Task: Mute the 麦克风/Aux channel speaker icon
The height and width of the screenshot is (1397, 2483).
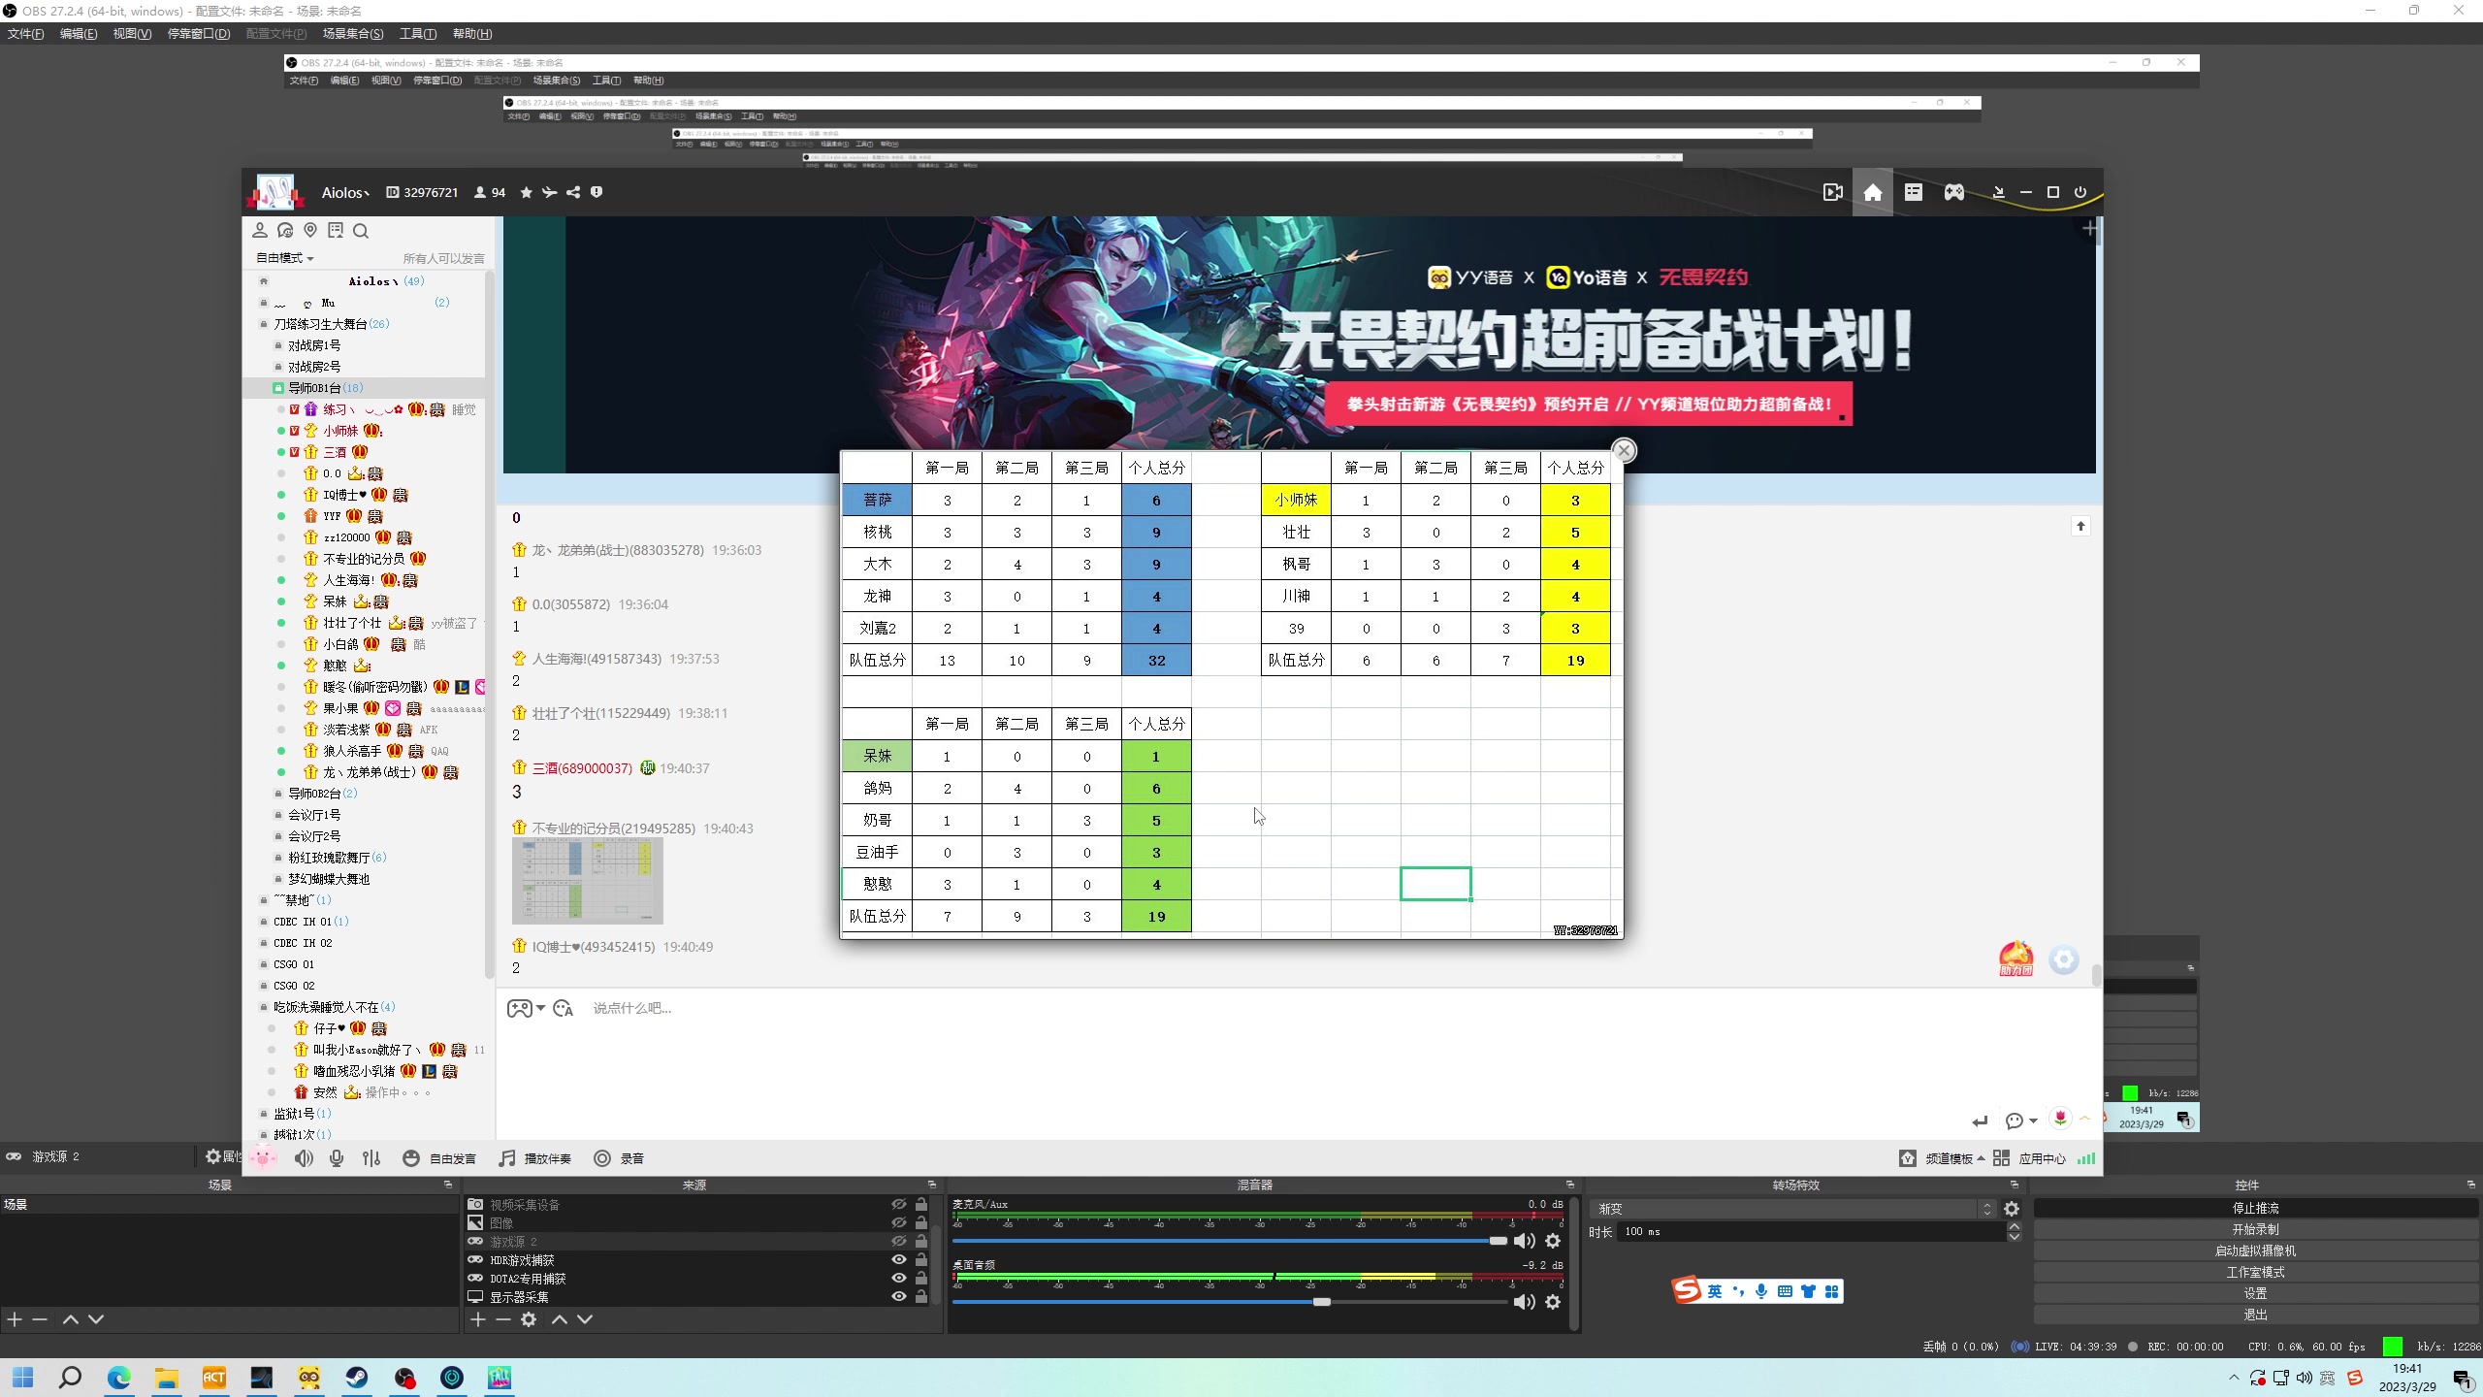Action: pyautogui.click(x=1524, y=1241)
